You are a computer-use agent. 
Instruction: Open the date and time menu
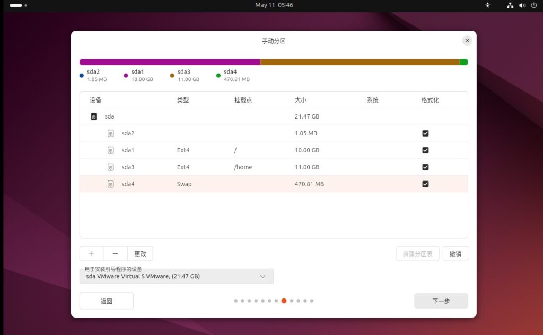pos(274,5)
